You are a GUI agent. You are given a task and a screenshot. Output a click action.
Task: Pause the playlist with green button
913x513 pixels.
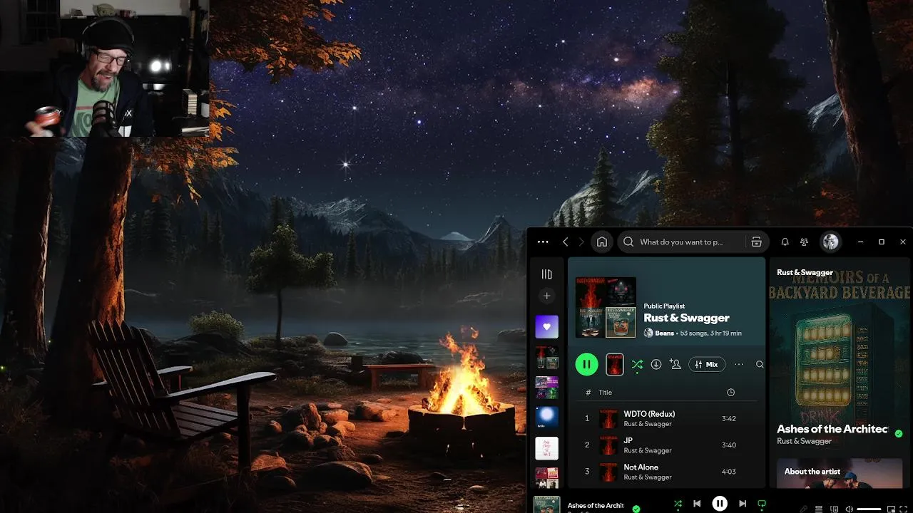586,364
